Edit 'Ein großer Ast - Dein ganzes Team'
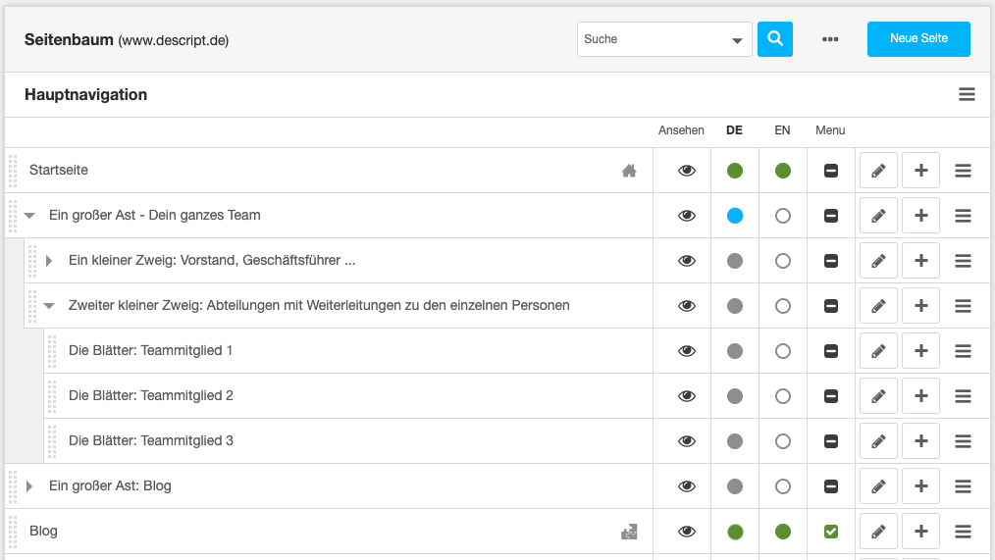Screen dimensions: 995x560 (x=878, y=216)
